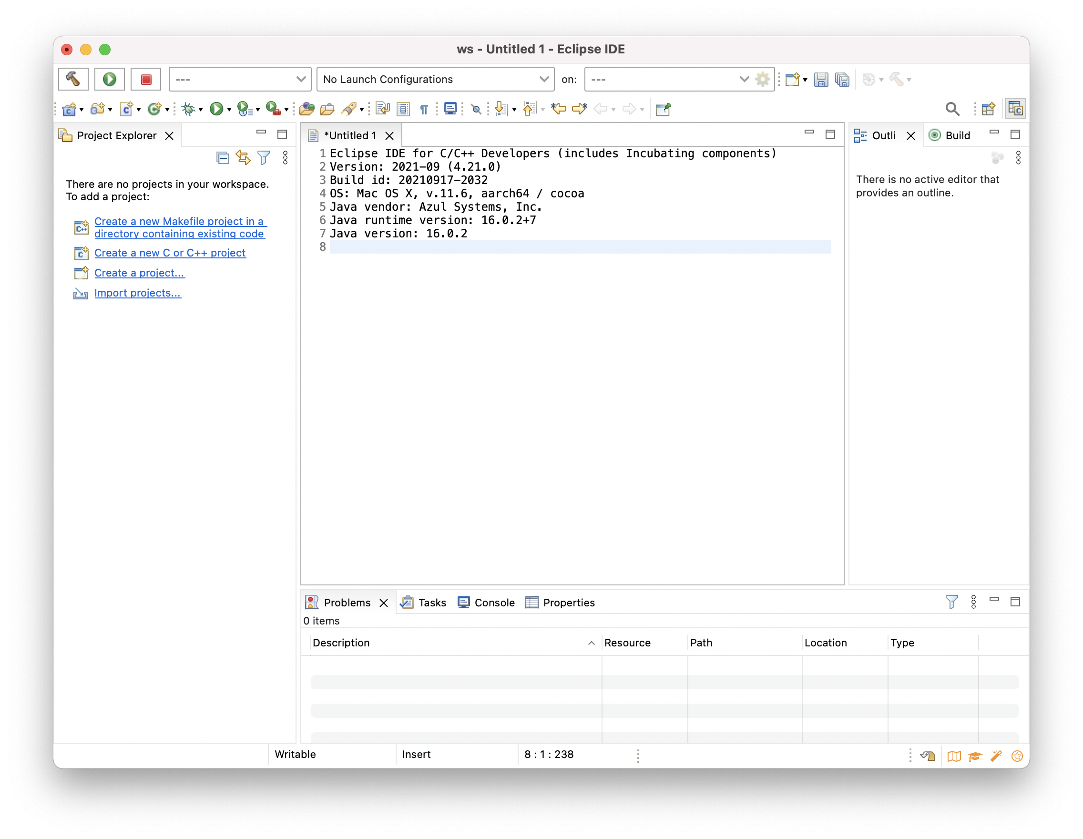Toggle Block Selection Mode icon
Image resolution: width=1083 pixels, height=839 pixels.
coord(403,109)
